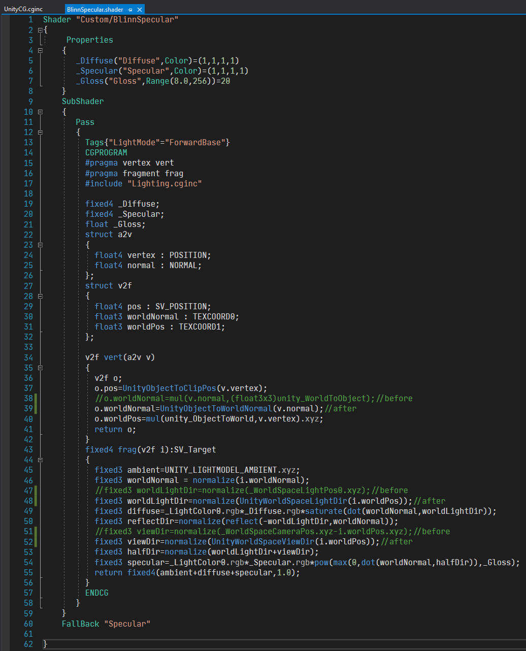
Task: Click saturate call on the diffuse line
Action: (x=324, y=510)
